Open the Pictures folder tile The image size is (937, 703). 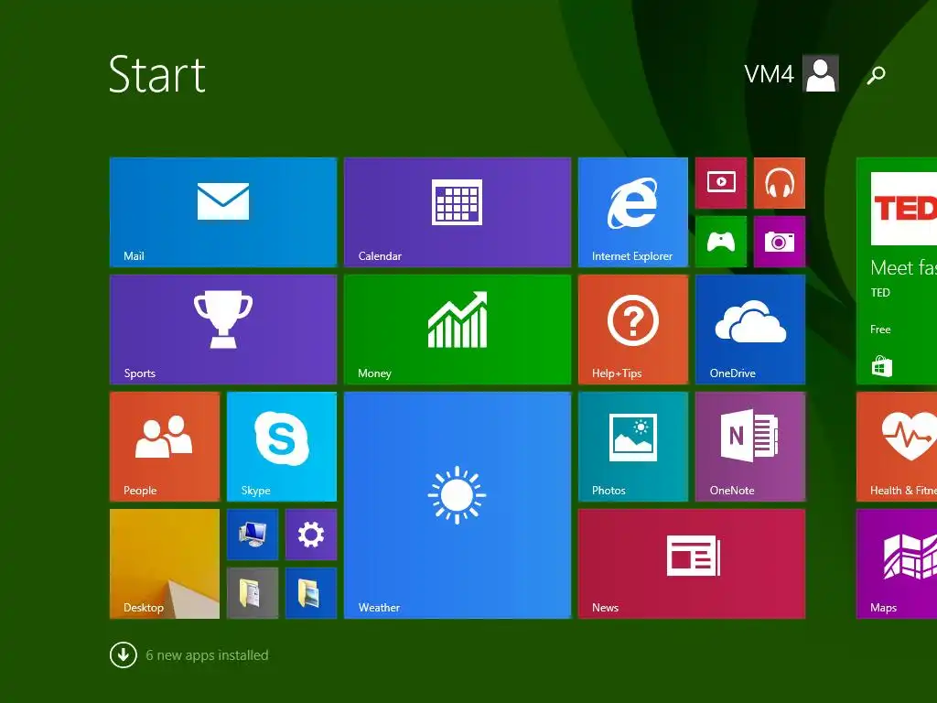click(x=311, y=593)
